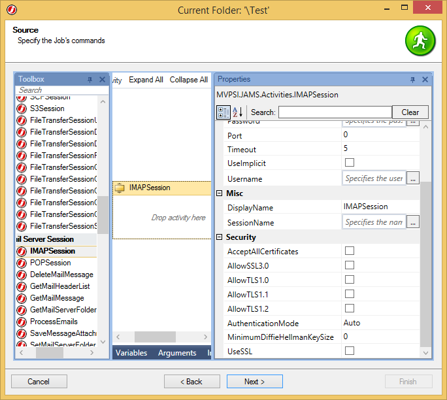Click the JAMS application icon in title bar

coord(12,10)
